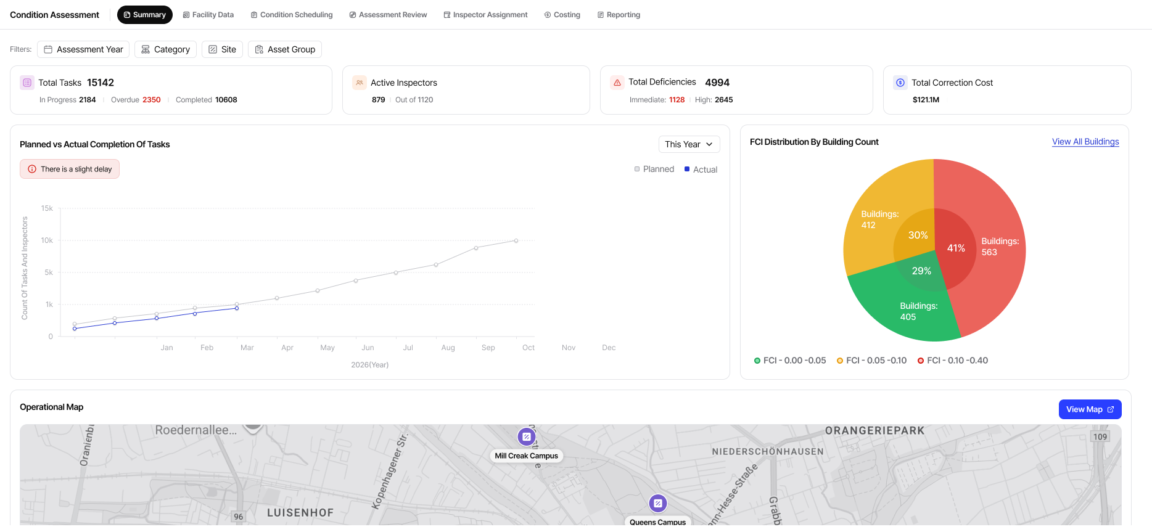Click the Total Deficiencies 4994 figure
The image size is (1152, 532).
point(717,83)
